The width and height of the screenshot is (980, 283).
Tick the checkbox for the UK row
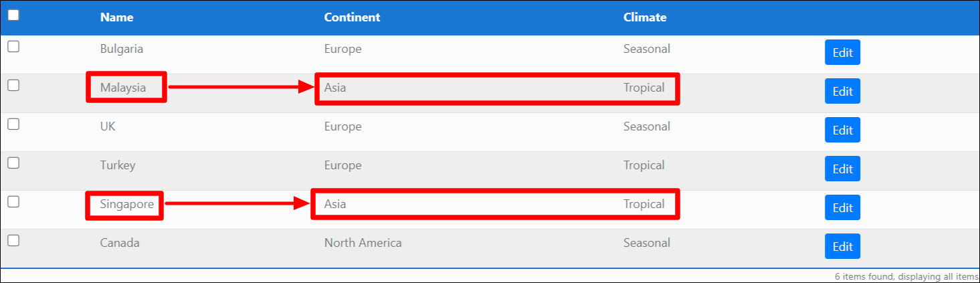click(13, 124)
